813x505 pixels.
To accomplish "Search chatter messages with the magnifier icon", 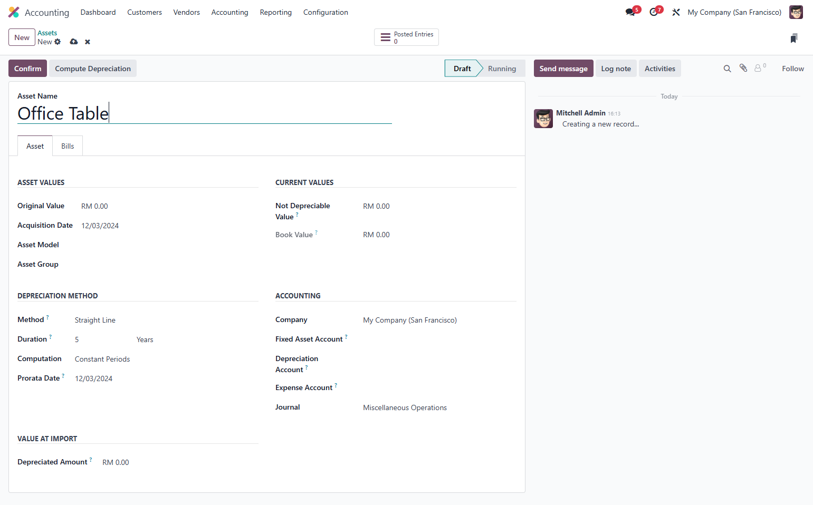I will pos(727,69).
